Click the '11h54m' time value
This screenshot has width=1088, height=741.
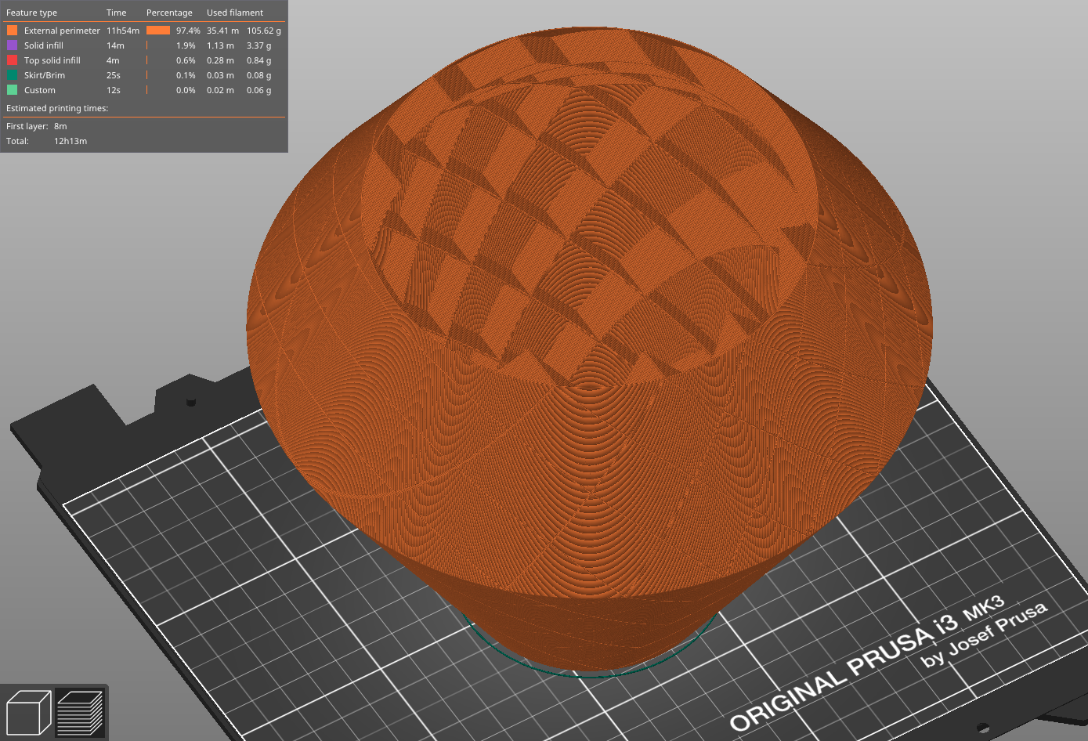click(x=123, y=31)
